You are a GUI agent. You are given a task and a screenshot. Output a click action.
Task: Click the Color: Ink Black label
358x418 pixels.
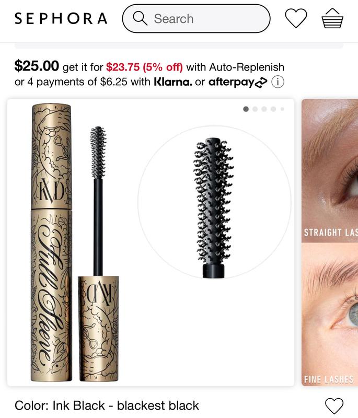point(107,406)
